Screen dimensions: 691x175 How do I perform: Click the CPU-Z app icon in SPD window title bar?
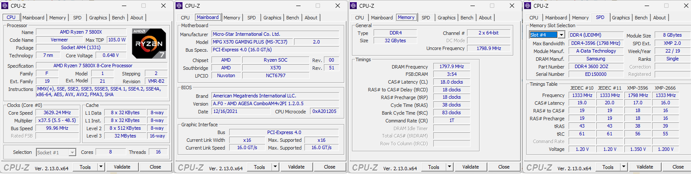528,6
